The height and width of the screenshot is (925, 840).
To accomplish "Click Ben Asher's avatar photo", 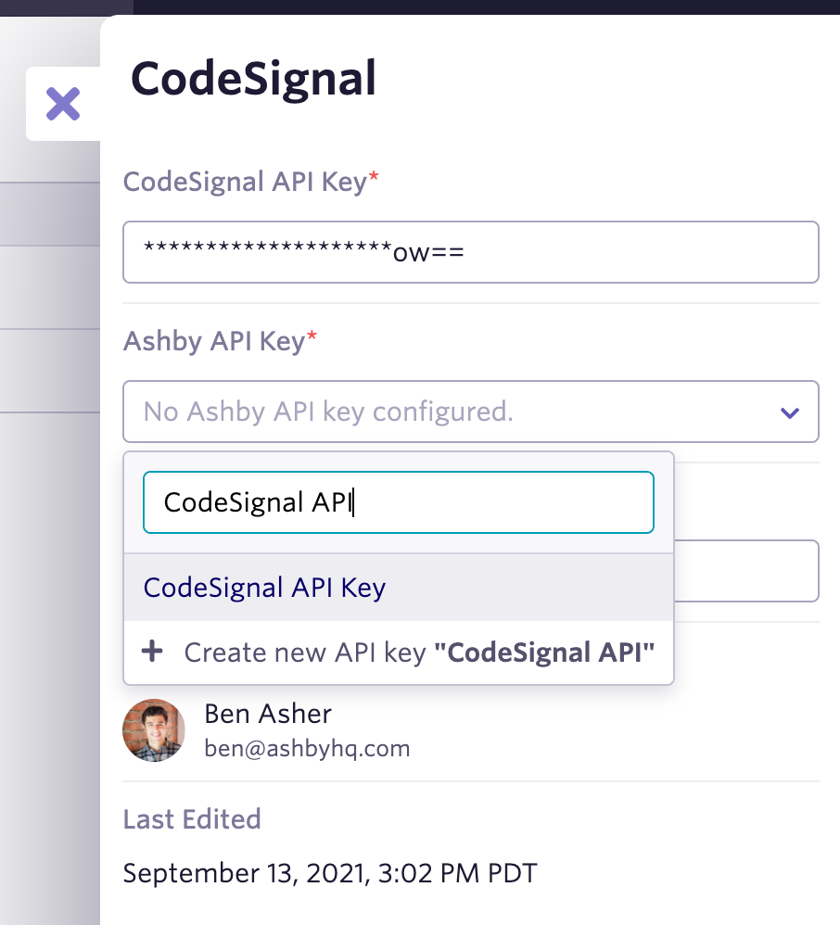I will point(154,730).
